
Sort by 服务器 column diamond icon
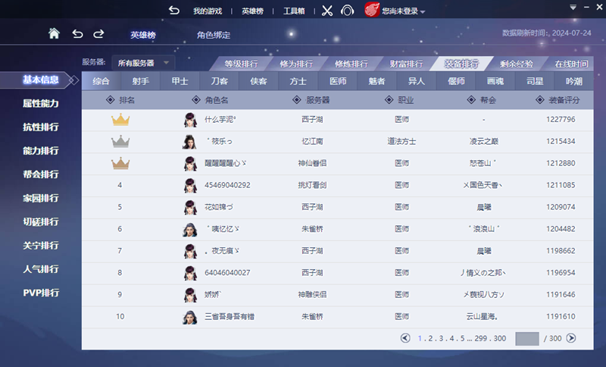[296, 100]
